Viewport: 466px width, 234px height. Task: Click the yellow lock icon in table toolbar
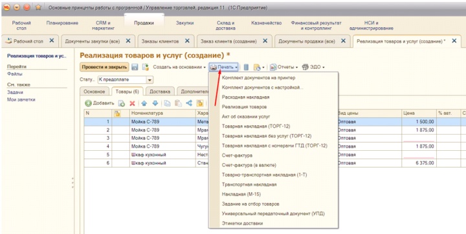point(200,103)
